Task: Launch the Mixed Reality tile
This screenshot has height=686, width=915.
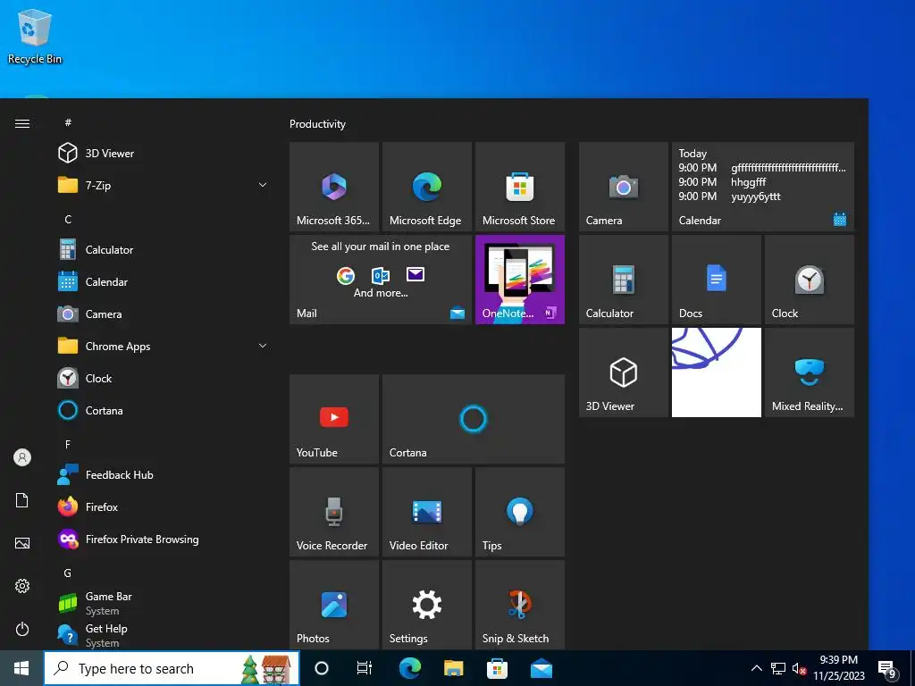Action: pyautogui.click(x=810, y=372)
